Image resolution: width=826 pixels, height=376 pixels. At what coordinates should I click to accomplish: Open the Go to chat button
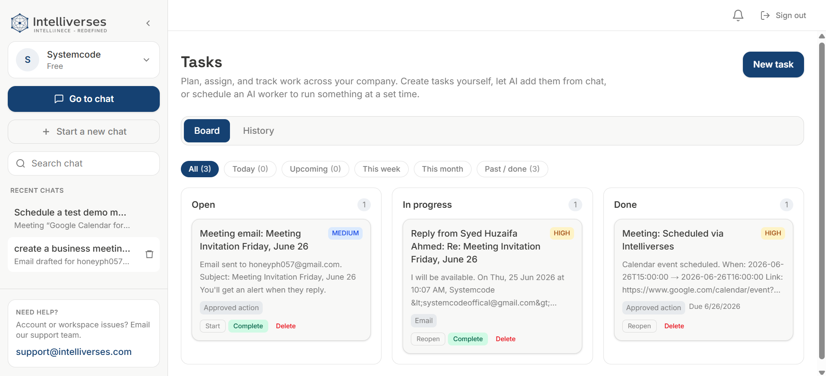(x=84, y=99)
